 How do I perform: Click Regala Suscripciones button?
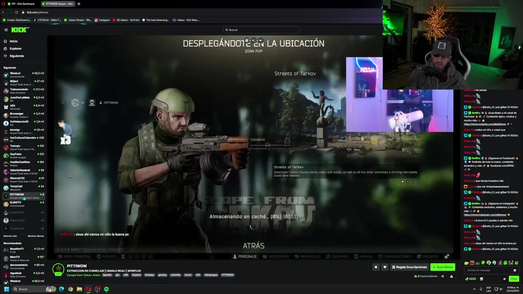[x=409, y=267]
